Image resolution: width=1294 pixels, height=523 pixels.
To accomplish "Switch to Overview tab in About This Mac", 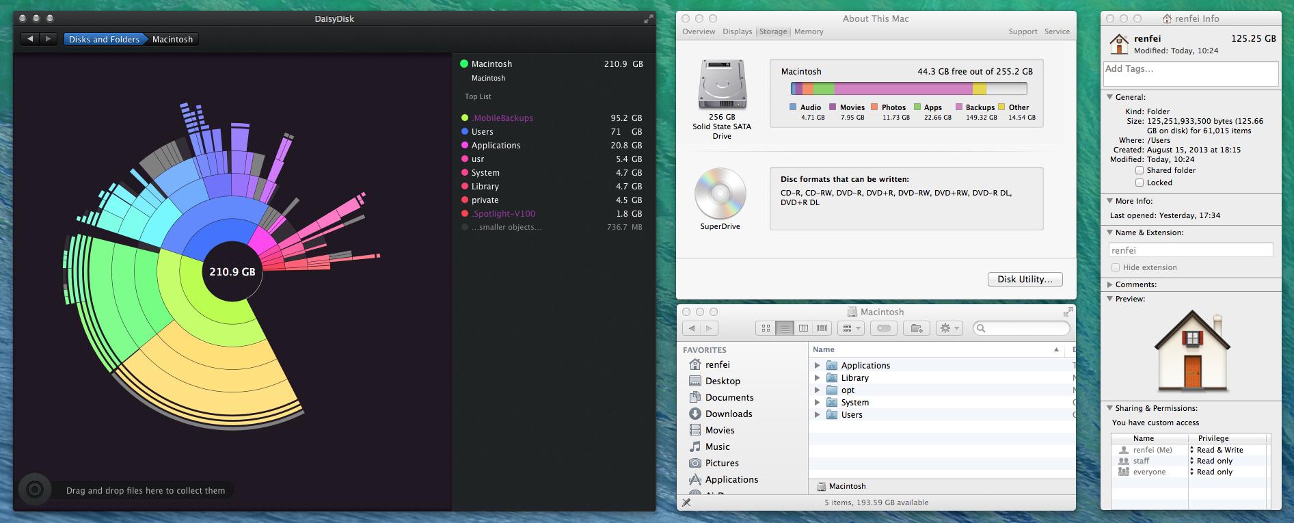I will pyautogui.click(x=699, y=31).
